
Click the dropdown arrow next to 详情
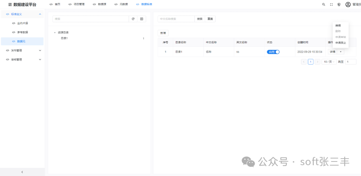[x=341, y=52]
